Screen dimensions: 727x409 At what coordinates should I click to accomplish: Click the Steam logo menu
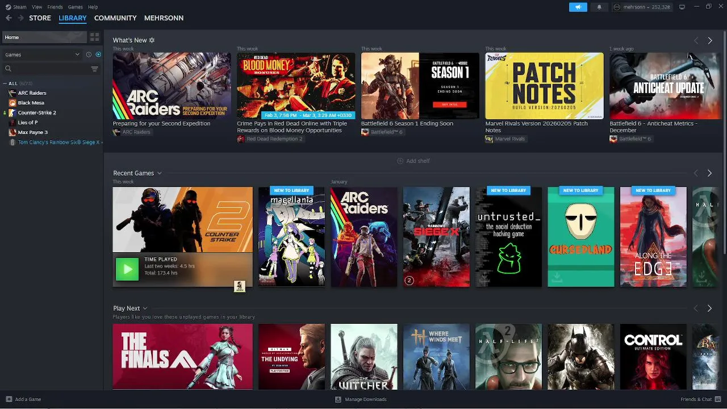[16, 7]
